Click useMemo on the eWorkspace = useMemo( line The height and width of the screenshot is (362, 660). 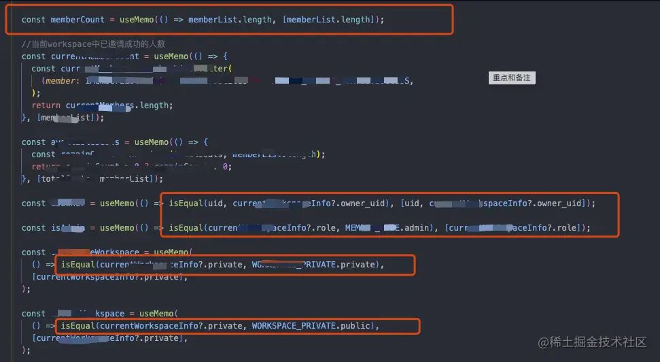coord(171,252)
